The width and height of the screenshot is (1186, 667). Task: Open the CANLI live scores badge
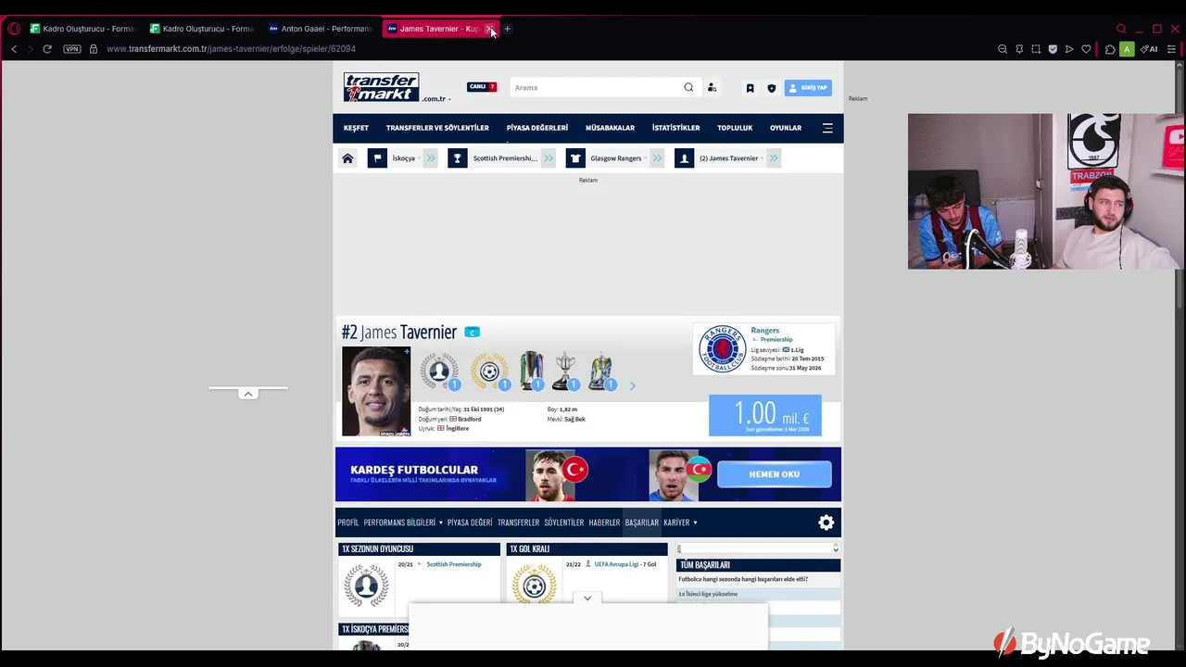point(482,87)
